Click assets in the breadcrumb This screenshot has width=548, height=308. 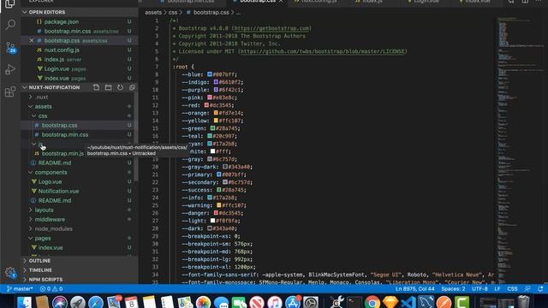click(153, 12)
